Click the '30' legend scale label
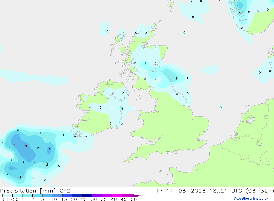 point(94,199)
